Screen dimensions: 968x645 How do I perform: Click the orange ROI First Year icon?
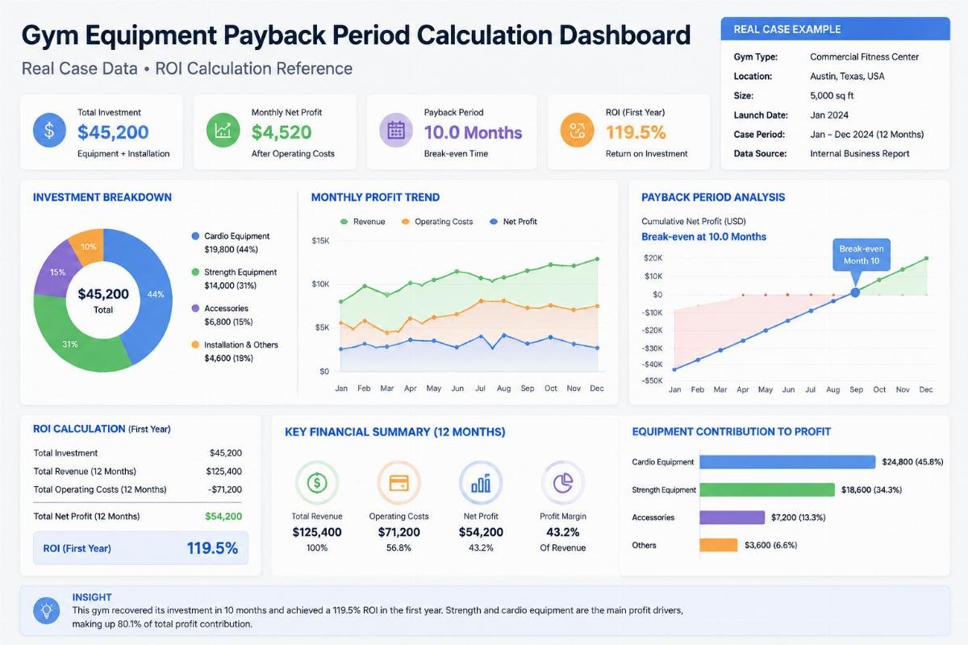[x=577, y=131]
